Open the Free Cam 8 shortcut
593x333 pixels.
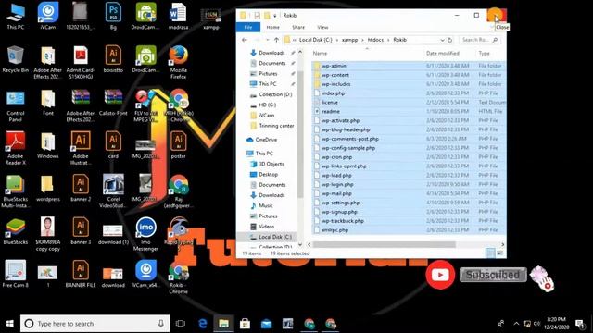pos(15,275)
